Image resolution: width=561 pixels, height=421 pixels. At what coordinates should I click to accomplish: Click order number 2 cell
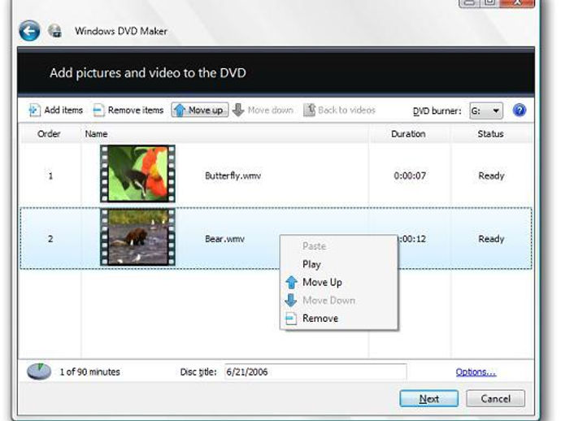pyautogui.click(x=50, y=239)
